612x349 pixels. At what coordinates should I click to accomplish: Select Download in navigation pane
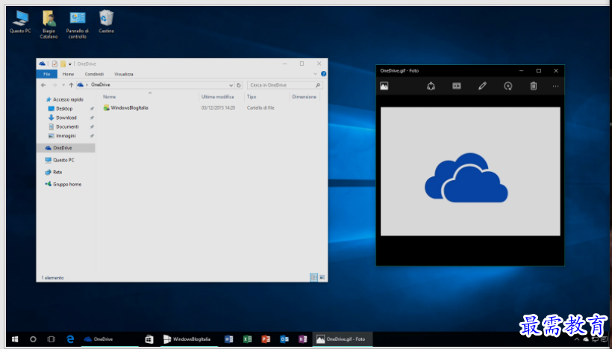(63, 117)
